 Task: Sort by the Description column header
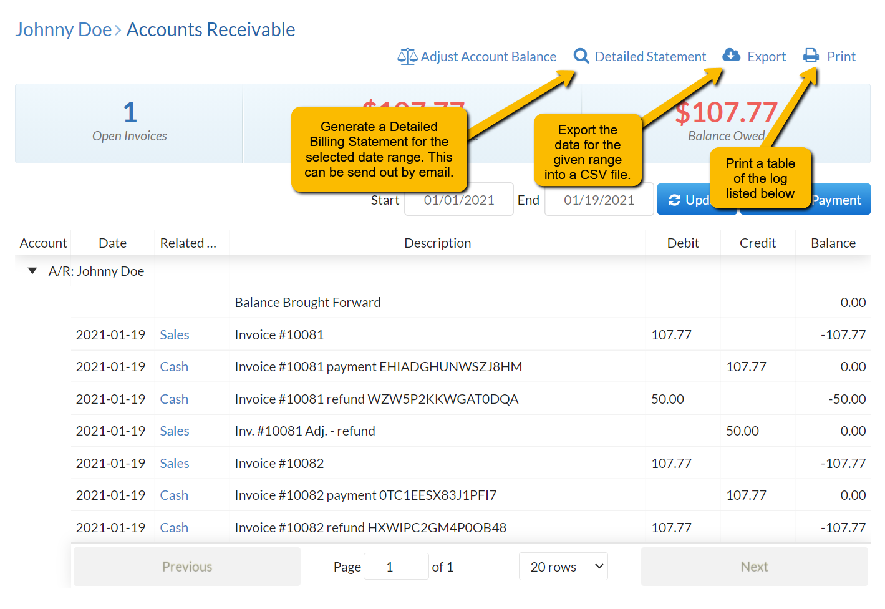(438, 243)
